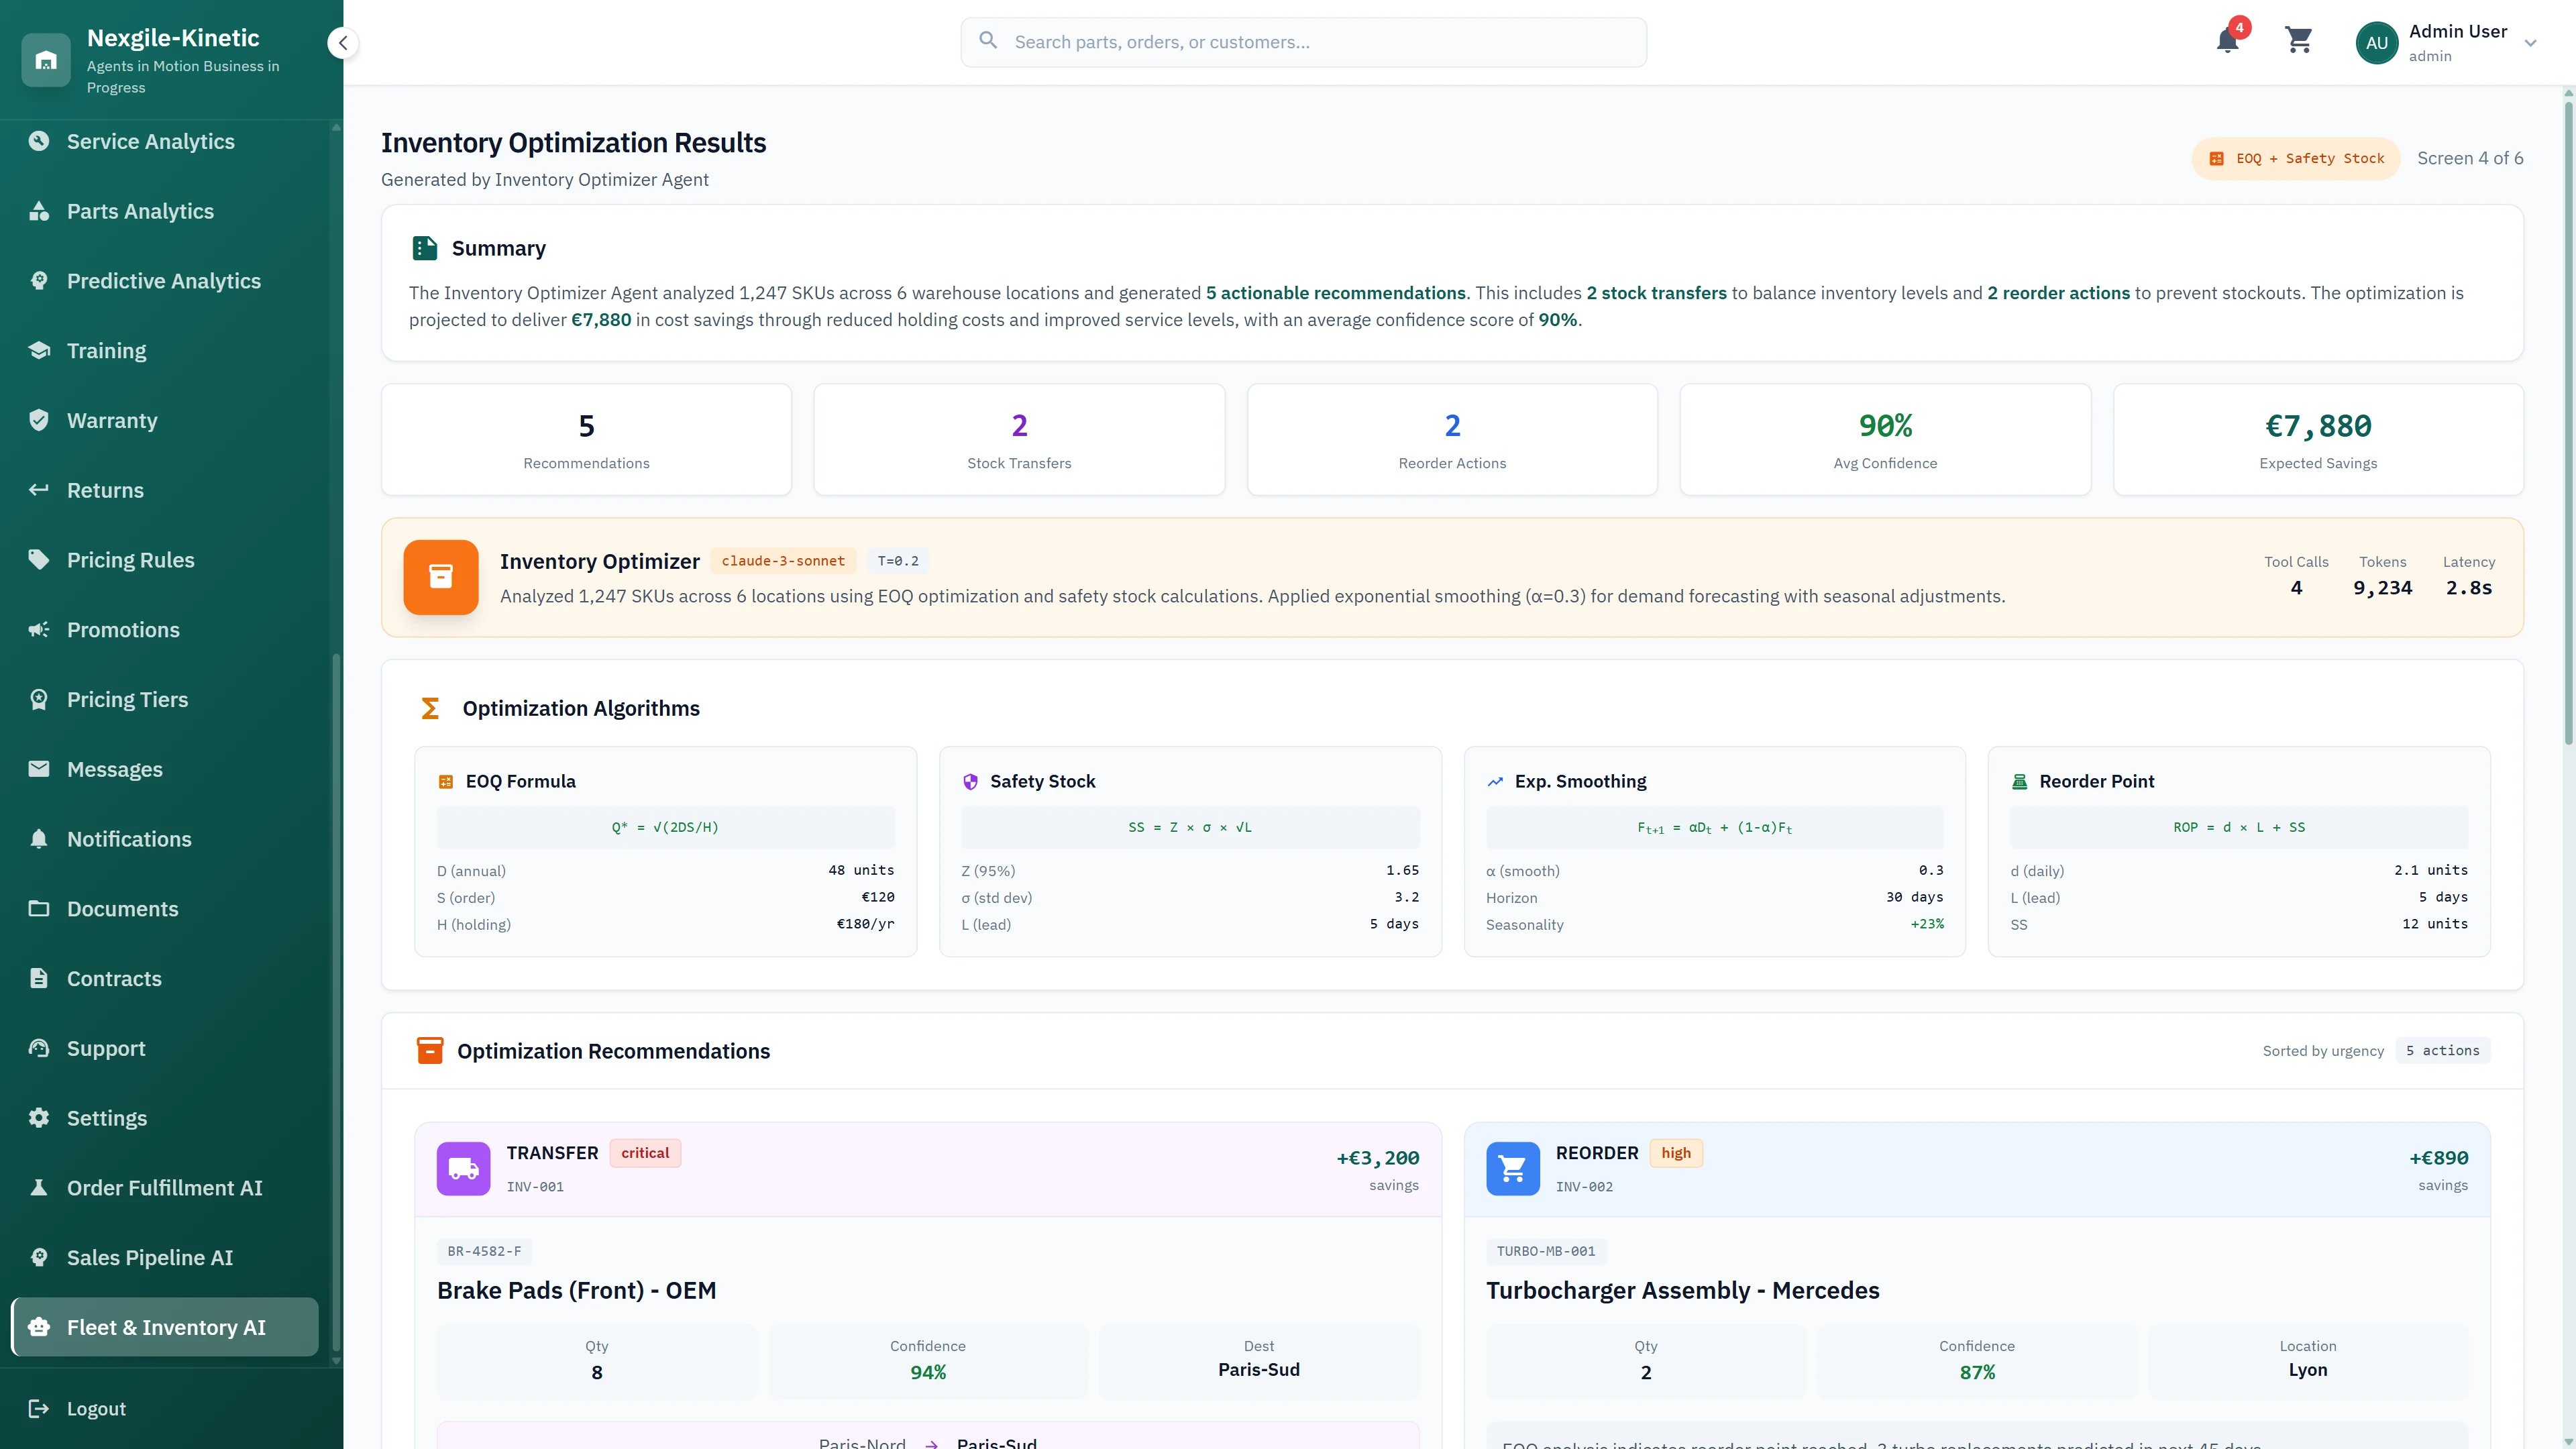Viewport: 2576px width, 1449px height.
Task: Open Predictive Analytics
Action: point(163,281)
